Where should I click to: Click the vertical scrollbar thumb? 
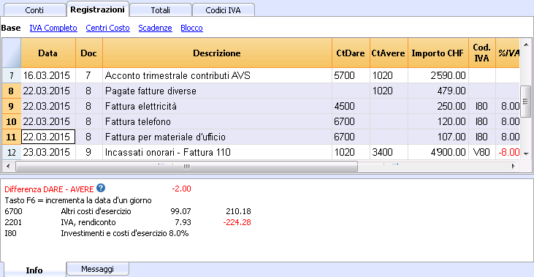click(x=526, y=102)
